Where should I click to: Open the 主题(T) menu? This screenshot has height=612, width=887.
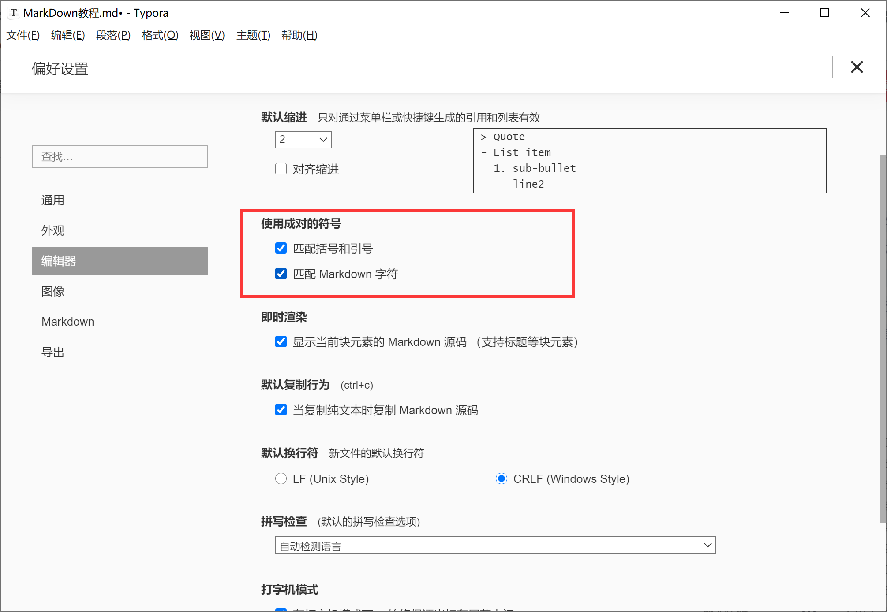coord(253,35)
